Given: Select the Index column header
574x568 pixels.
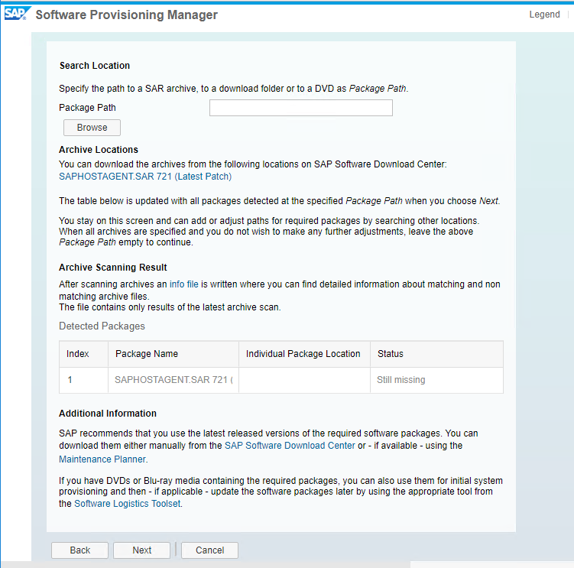Looking at the screenshot, I should coord(83,354).
